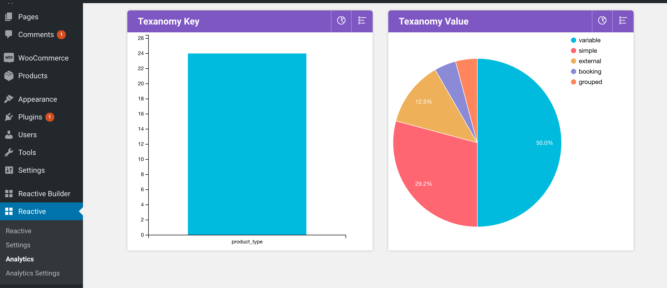
Task: Open WooCommerce from the sidebar
Action: pyautogui.click(x=43, y=58)
